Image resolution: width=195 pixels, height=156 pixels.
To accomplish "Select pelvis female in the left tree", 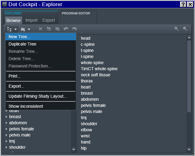I will click(x=22, y=129).
